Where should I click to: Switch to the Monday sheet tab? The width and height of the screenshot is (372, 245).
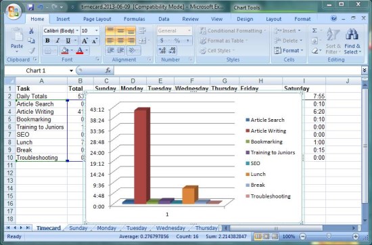tap(106, 228)
